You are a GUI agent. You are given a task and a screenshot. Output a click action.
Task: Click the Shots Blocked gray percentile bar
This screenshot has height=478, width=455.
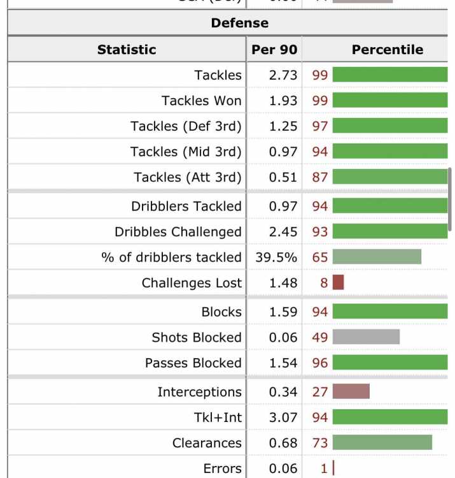click(366, 337)
